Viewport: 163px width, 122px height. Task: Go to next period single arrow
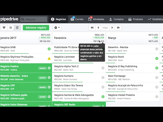112,28
